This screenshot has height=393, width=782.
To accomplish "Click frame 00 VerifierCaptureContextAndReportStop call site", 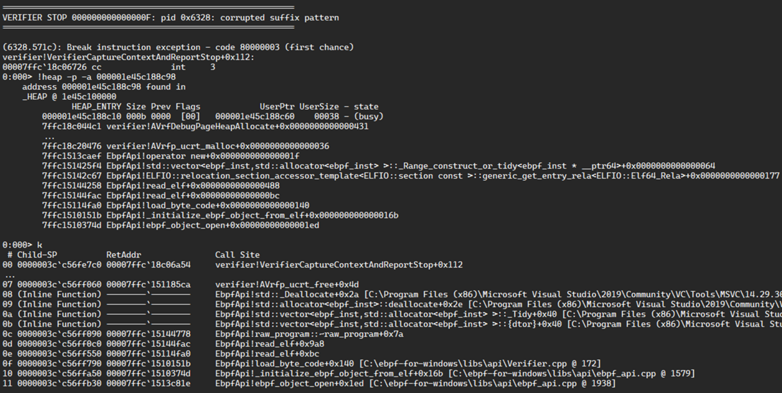I will (x=339, y=265).
